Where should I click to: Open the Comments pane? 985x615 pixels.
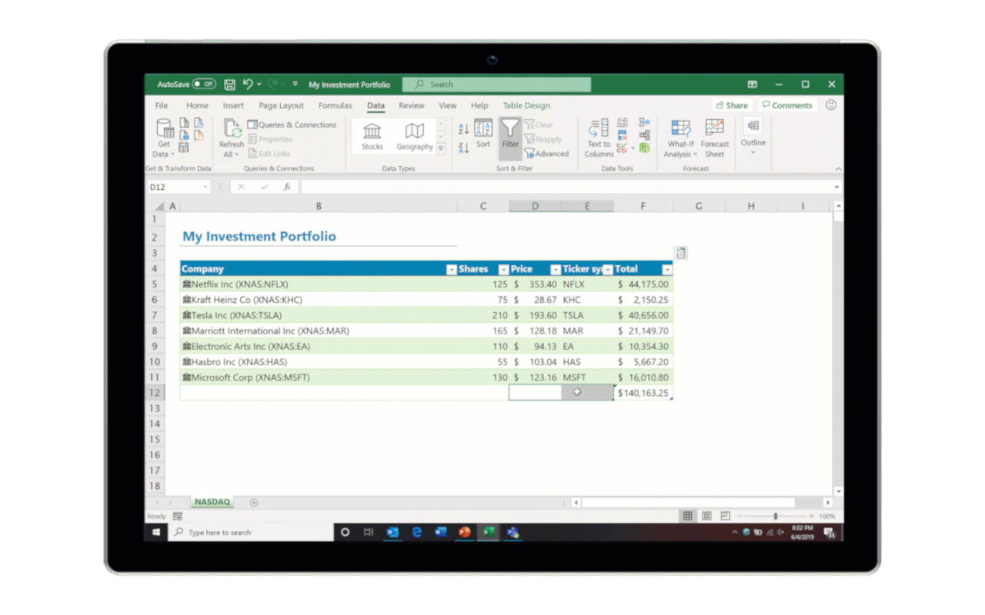(x=787, y=105)
